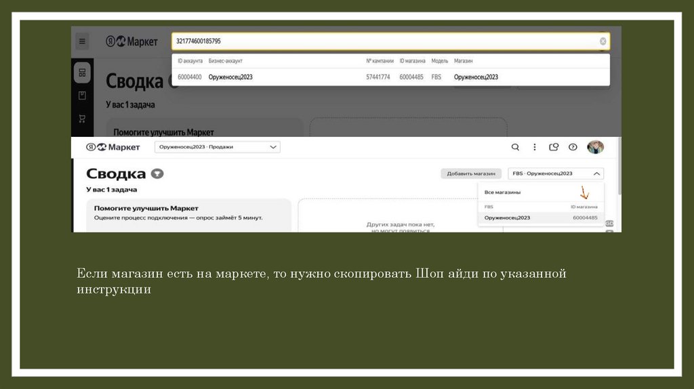
Task: Clear the search field with X icon
Action: 603,41
